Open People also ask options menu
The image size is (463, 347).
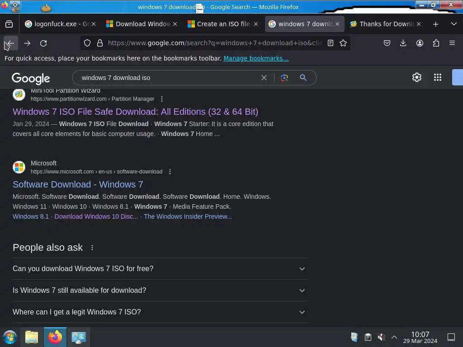pos(92,248)
